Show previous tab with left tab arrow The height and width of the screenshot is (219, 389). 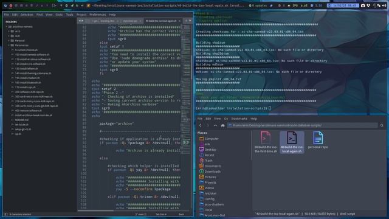80,21
